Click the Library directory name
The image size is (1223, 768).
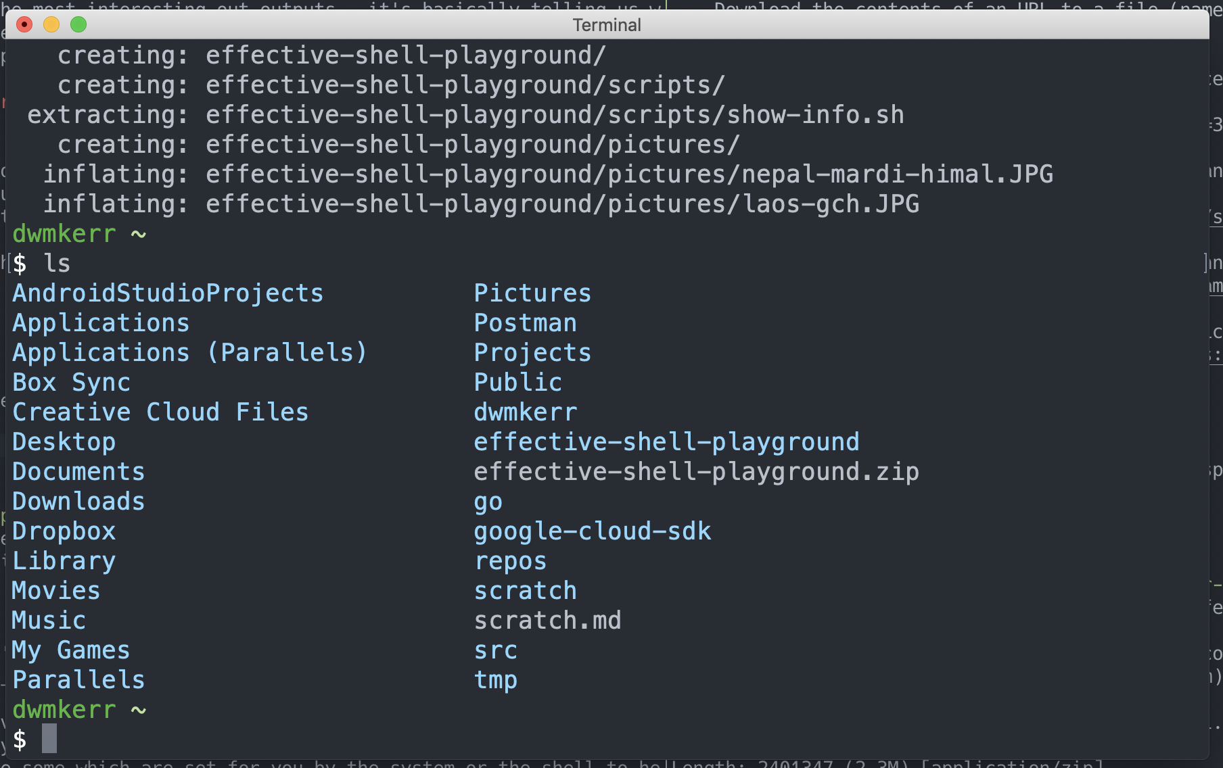click(x=64, y=561)
